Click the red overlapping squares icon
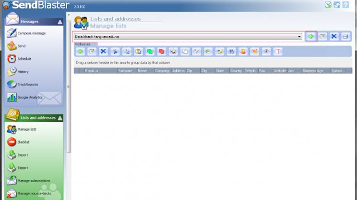 161,52
